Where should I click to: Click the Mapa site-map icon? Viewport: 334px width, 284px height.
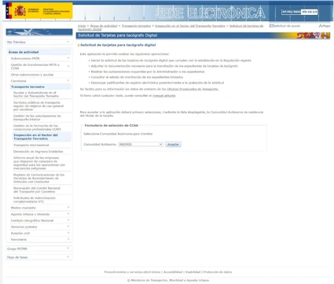tap(321, 26)
